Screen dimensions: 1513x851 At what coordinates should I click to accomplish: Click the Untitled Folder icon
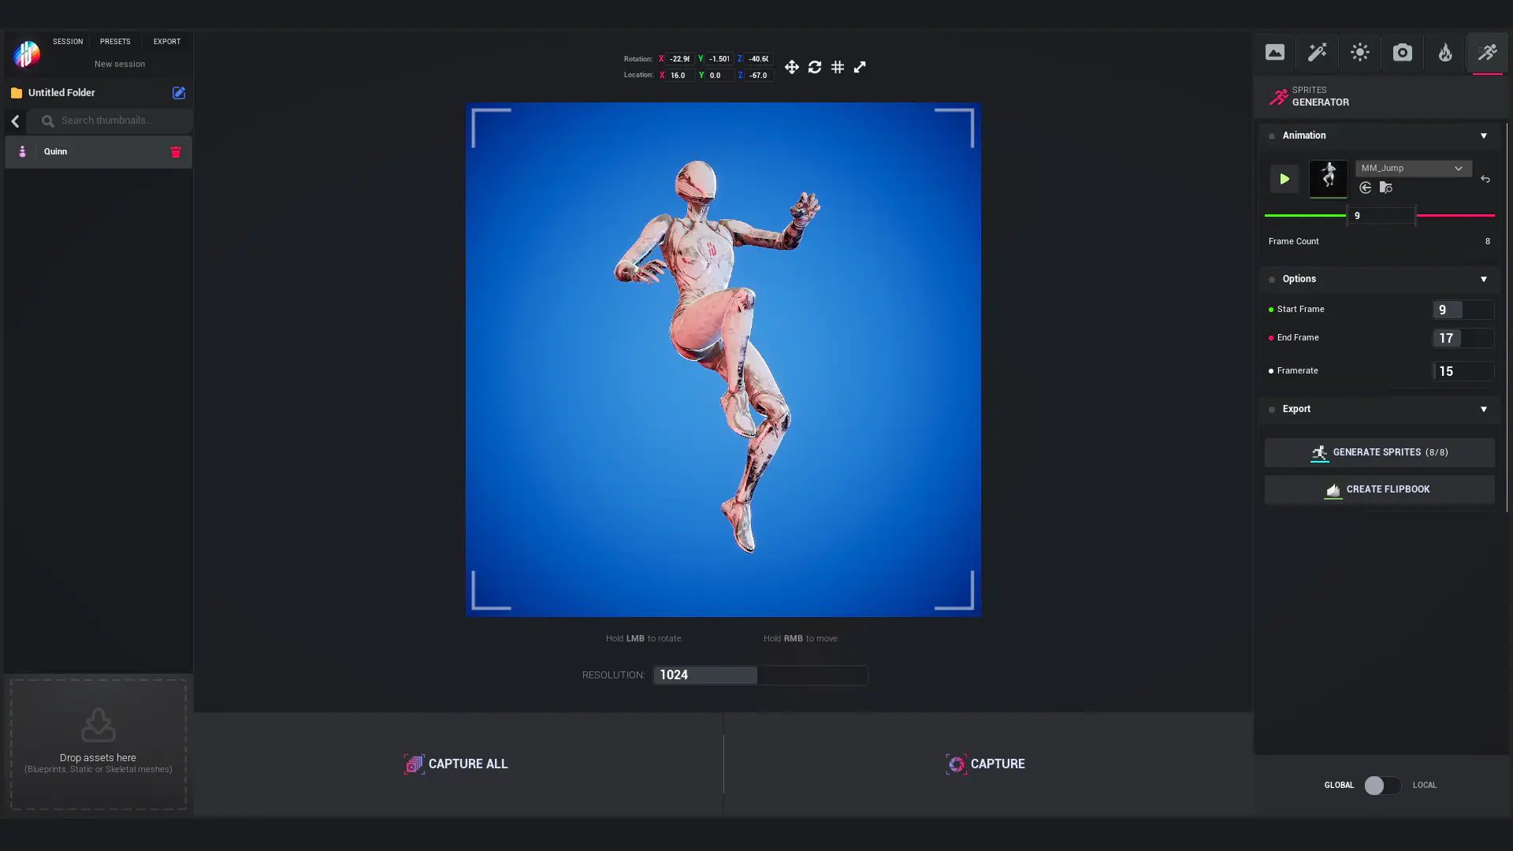coord(17,93)
